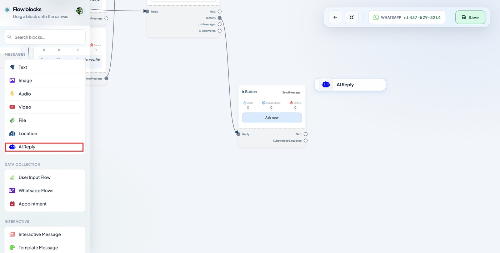
Task: Click the Next output port on upper node
Action: (220, 11)
